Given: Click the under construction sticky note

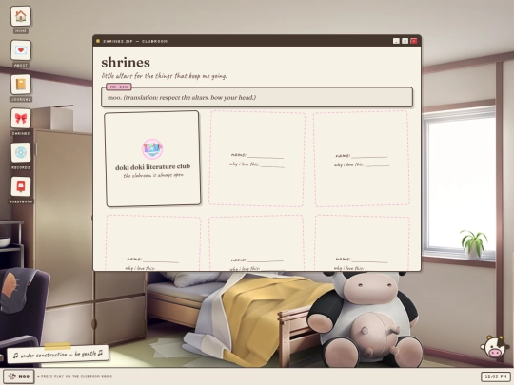Looking at the screenshot, I should [58, 355].
